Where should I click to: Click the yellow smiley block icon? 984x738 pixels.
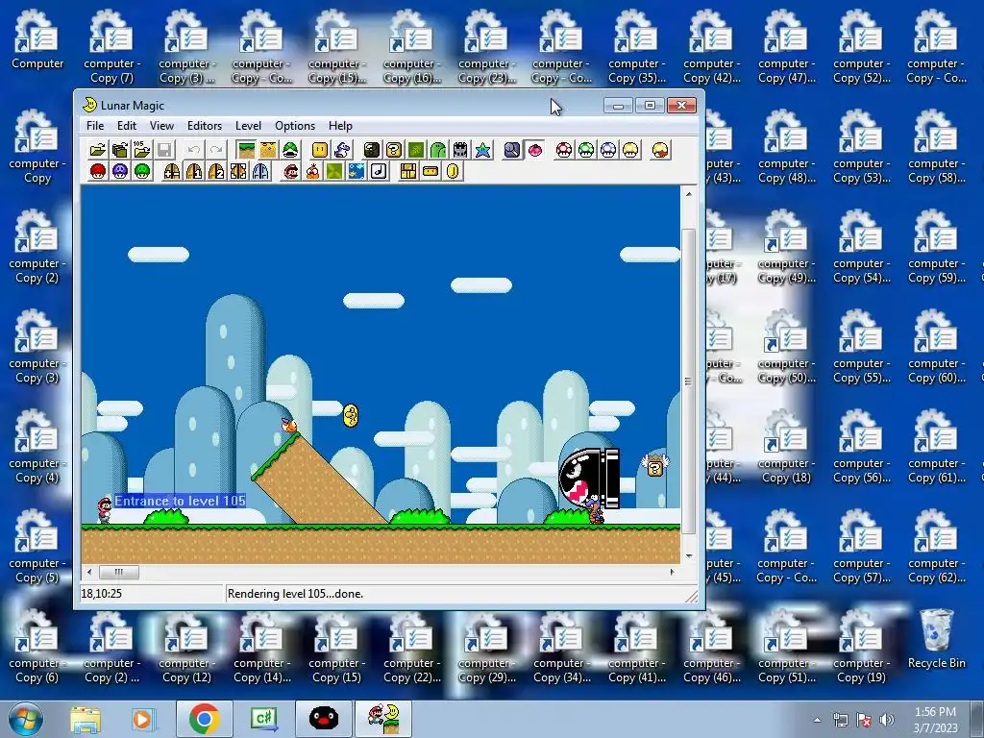pyautogui.click(x=320, y=150)
